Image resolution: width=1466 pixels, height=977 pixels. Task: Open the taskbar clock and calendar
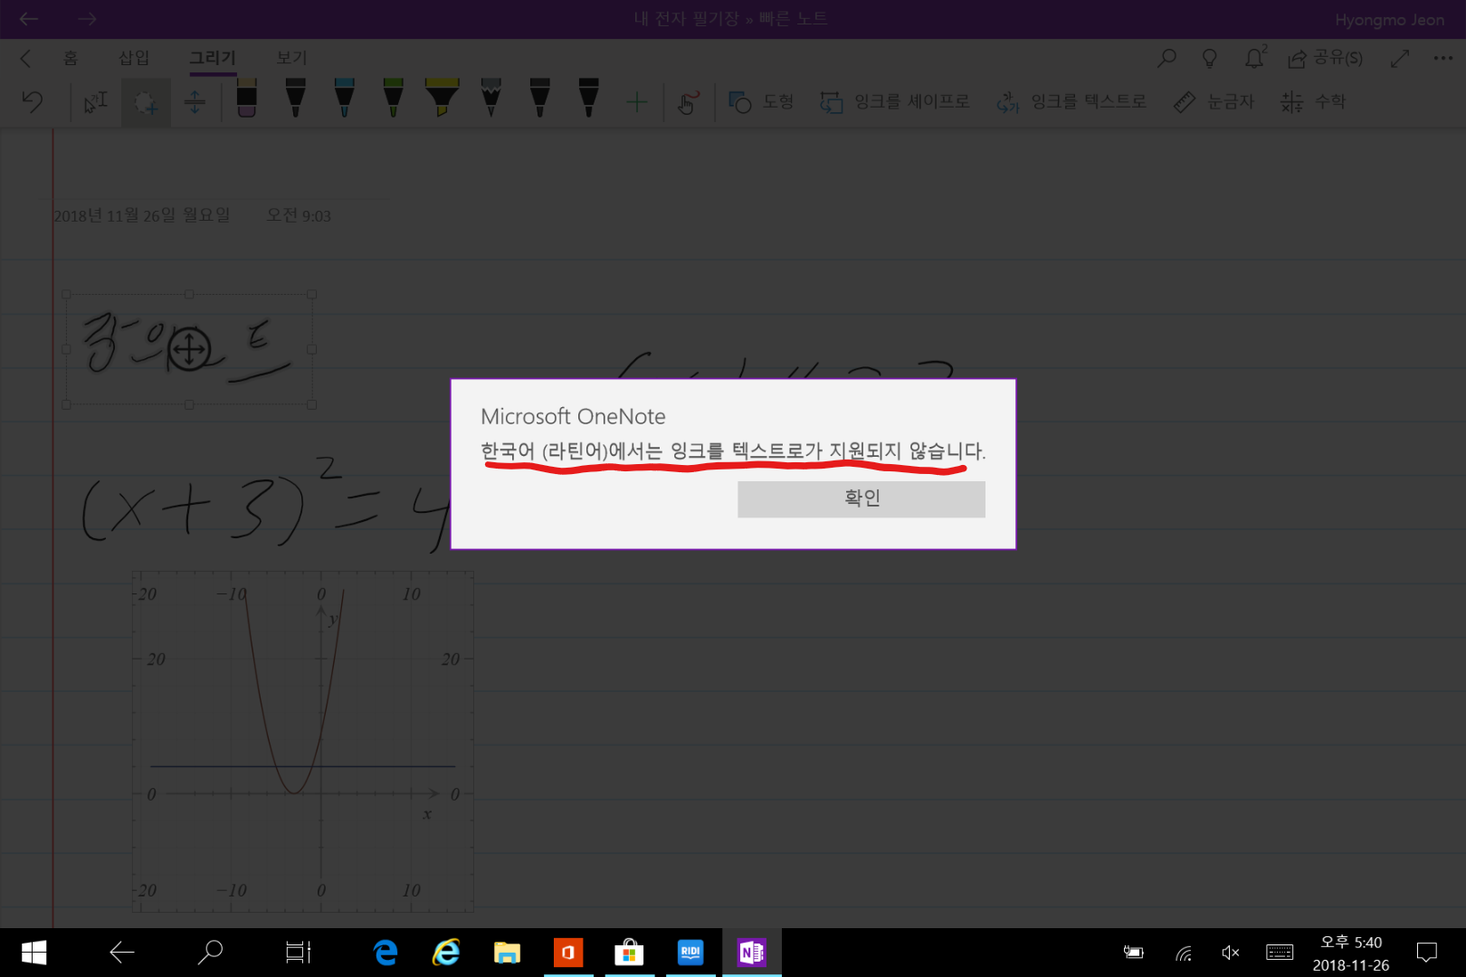[x=1351, y=953]
